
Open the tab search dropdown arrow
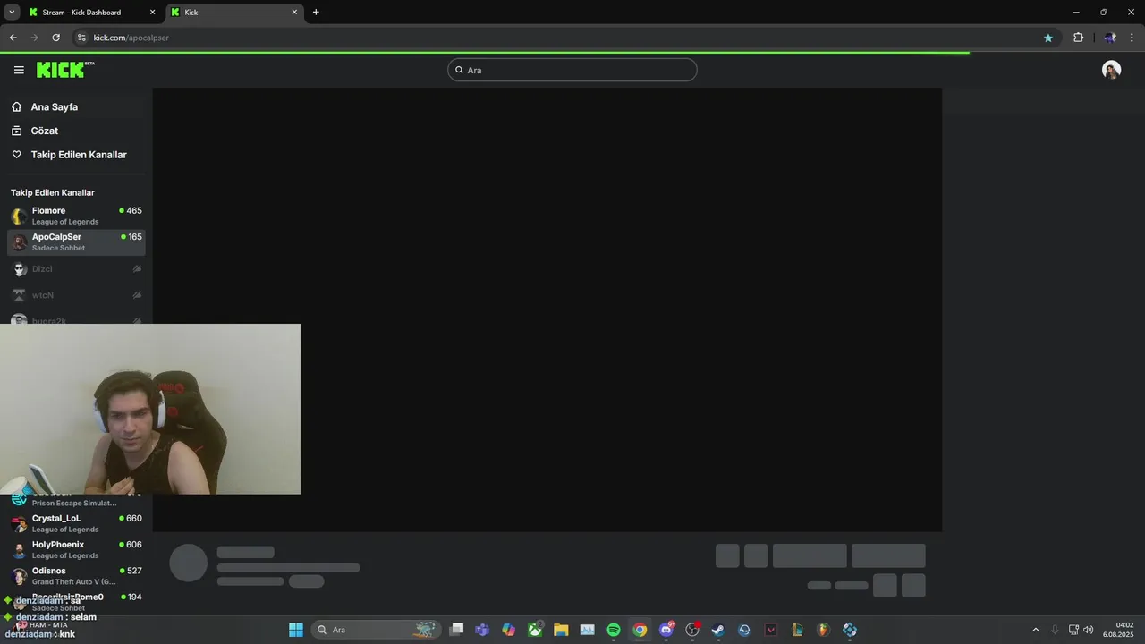coord(12,13)
